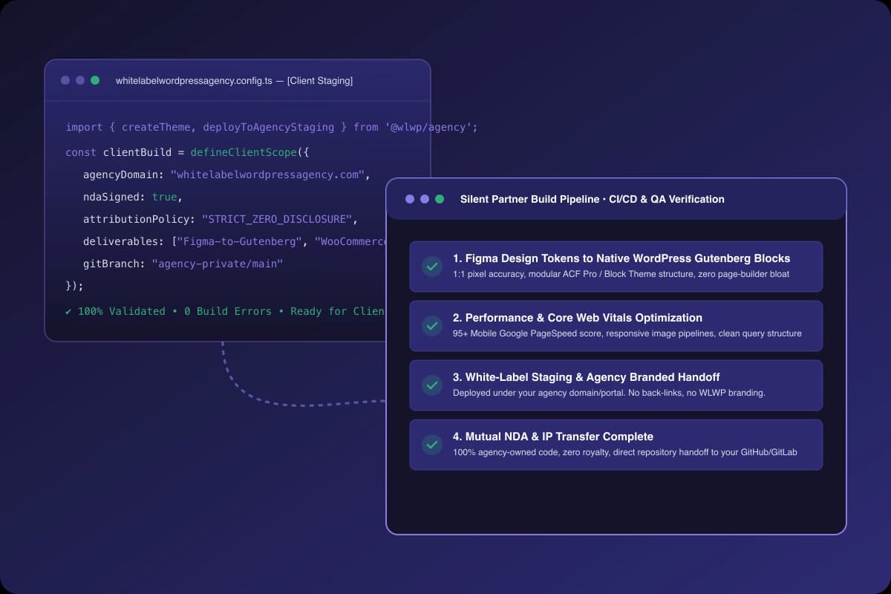Click the deliverables array line with Figma-to-Gutenberg
Screen dimensions: 891x594
tap(235, 242)
